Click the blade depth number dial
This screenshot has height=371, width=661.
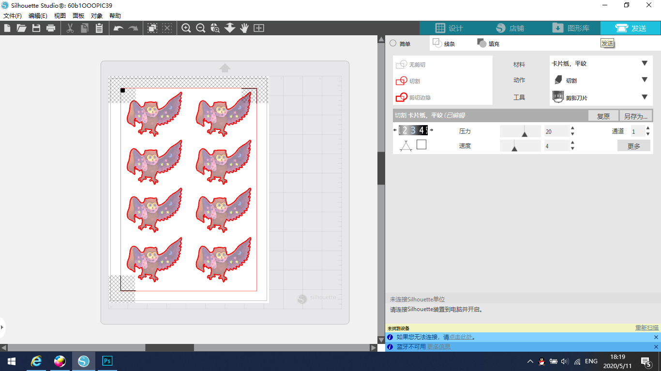413,130
